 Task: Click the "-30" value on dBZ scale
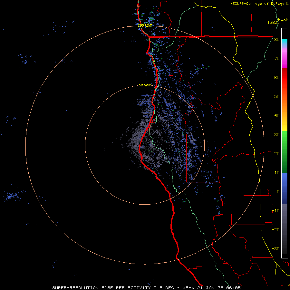tap(275, 248)
